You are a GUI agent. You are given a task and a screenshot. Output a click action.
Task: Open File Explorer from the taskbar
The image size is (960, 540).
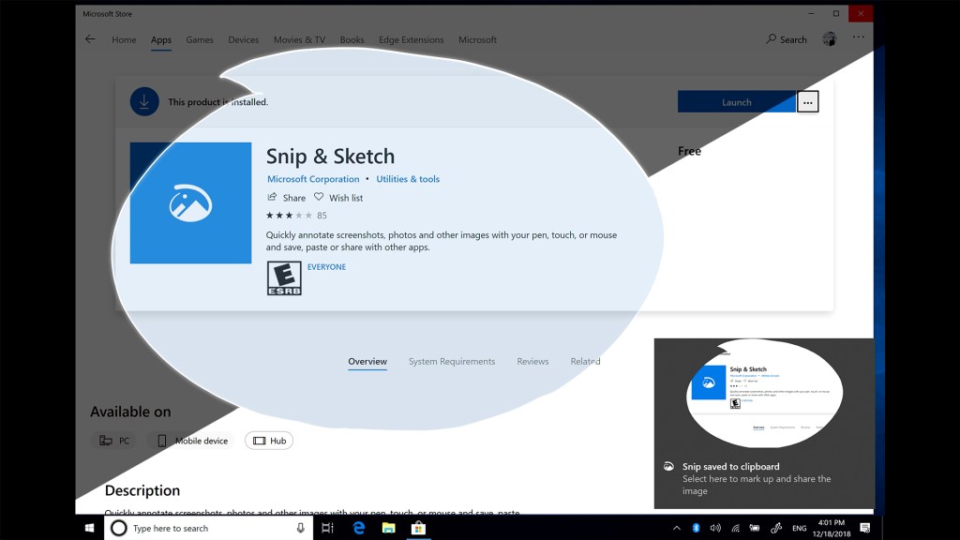point(388,528)
